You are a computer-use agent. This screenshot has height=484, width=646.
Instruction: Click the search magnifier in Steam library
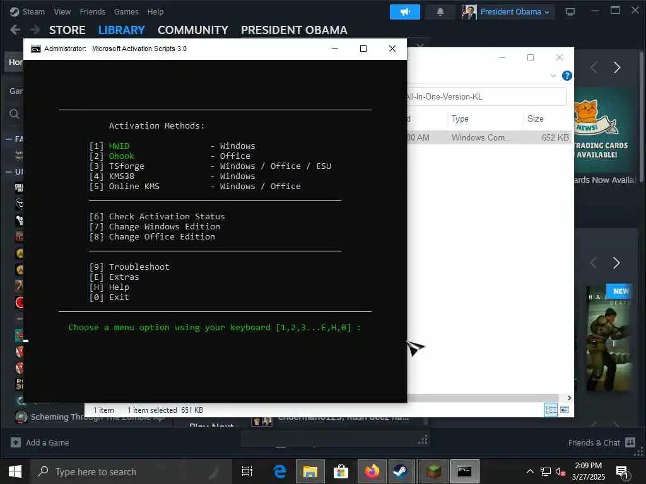(15, 114)
